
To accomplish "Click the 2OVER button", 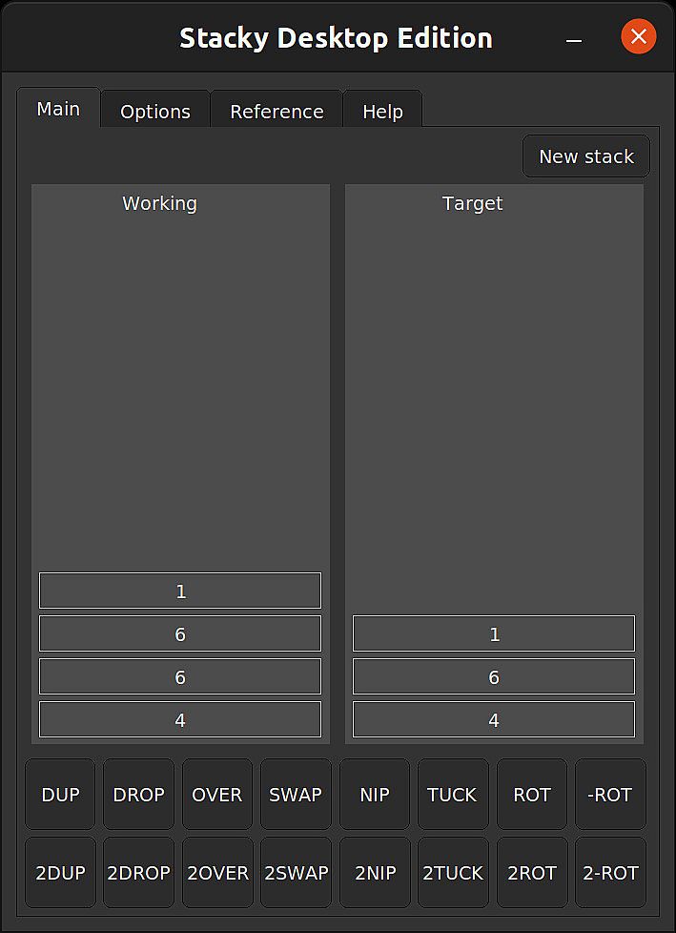I will [x=217, y=872].
